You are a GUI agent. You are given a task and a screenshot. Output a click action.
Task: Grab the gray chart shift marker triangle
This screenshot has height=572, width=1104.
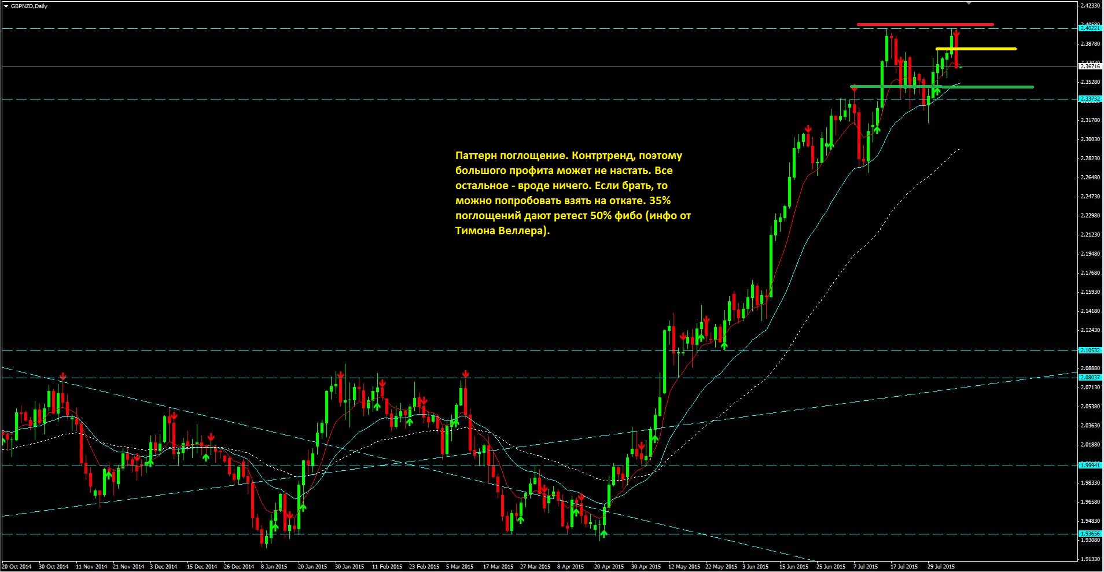coord(970,3)
